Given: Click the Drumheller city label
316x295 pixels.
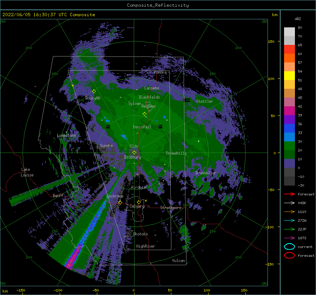Looking at the screenshot, I should [x=206, y=173].
